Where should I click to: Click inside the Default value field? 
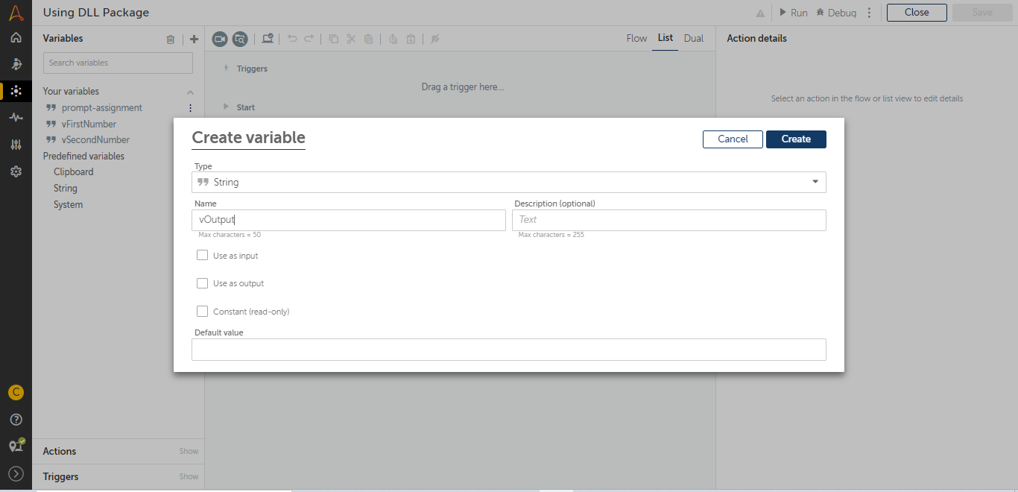click(x=509, y=349)
